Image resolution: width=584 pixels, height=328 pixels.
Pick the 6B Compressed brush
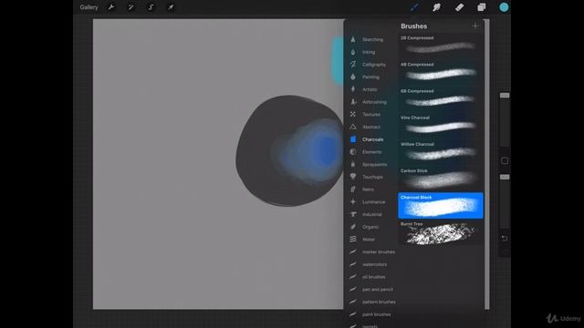[x=441, y=99]
